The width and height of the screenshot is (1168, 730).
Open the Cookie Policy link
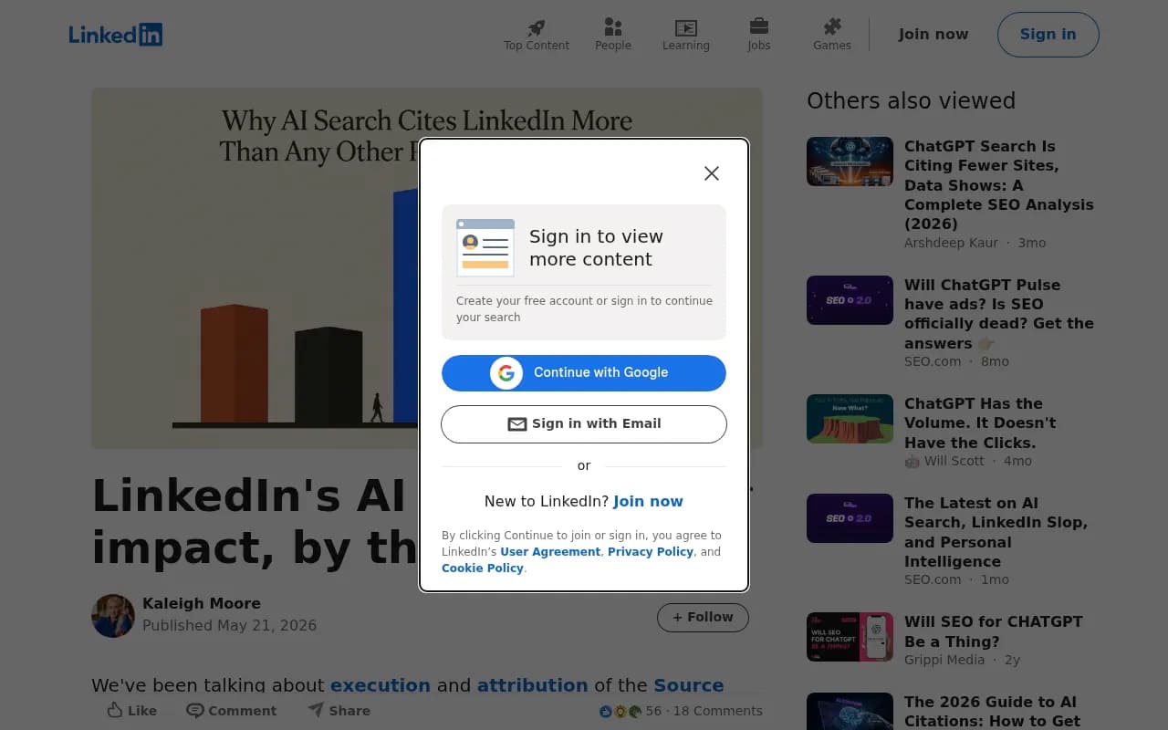[x=483, y=568]
